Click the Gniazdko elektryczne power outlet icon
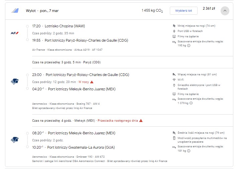236x169 pixels. [x=174, y=85]
